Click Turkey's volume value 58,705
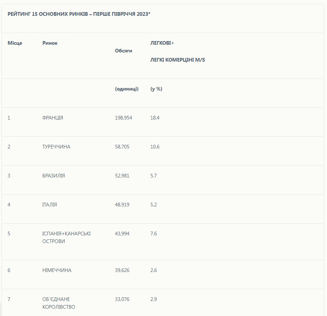This screenshot has width=327, height=316. pos(122,147)
